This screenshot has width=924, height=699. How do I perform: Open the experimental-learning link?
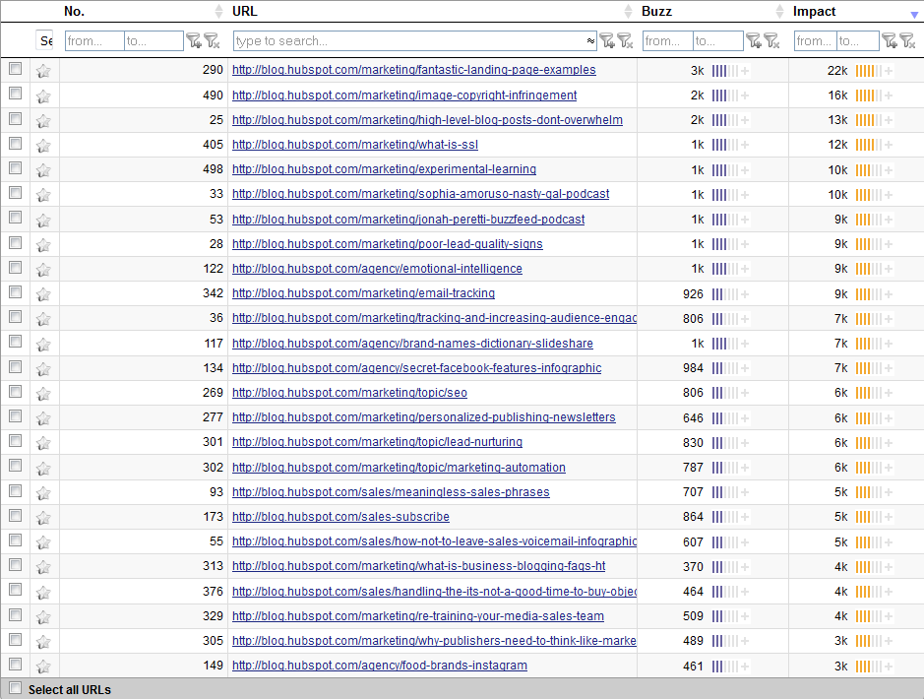pyautogui.click(x=384, y=169)
